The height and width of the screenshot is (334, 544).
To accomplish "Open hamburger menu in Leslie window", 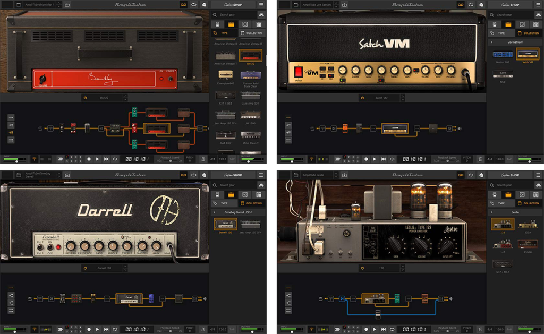I will [538, 175].
